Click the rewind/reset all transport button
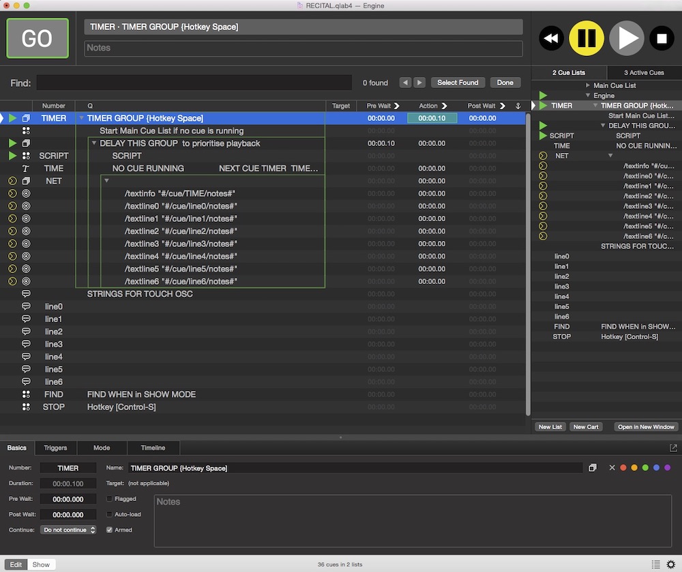The height and width of the screenshot is (572, 682). [x=552, y=38]
